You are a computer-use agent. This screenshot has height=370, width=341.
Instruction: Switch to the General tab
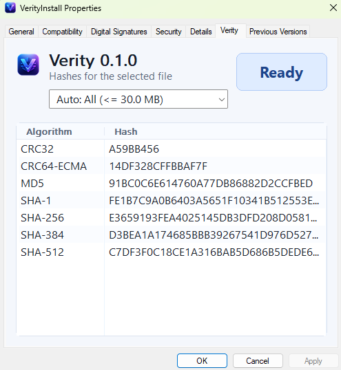coord(21,32)
